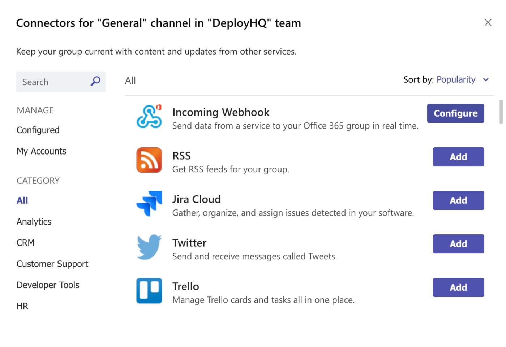
Task: Click the Trello board icon
Action: [x=149, y=291]
